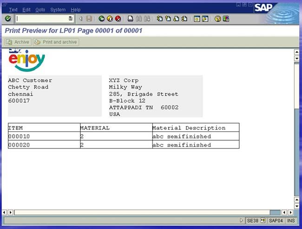Click the Material Description column header
This screenshot has height=229, width=302.
189,128
